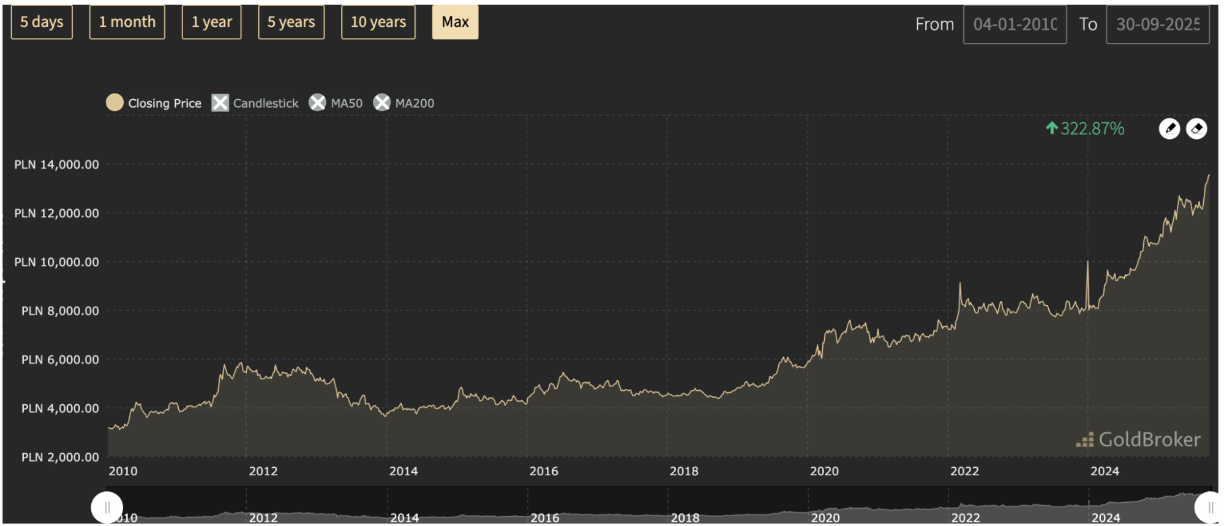Click the pencil draw tool icon

click(1169, 129)
